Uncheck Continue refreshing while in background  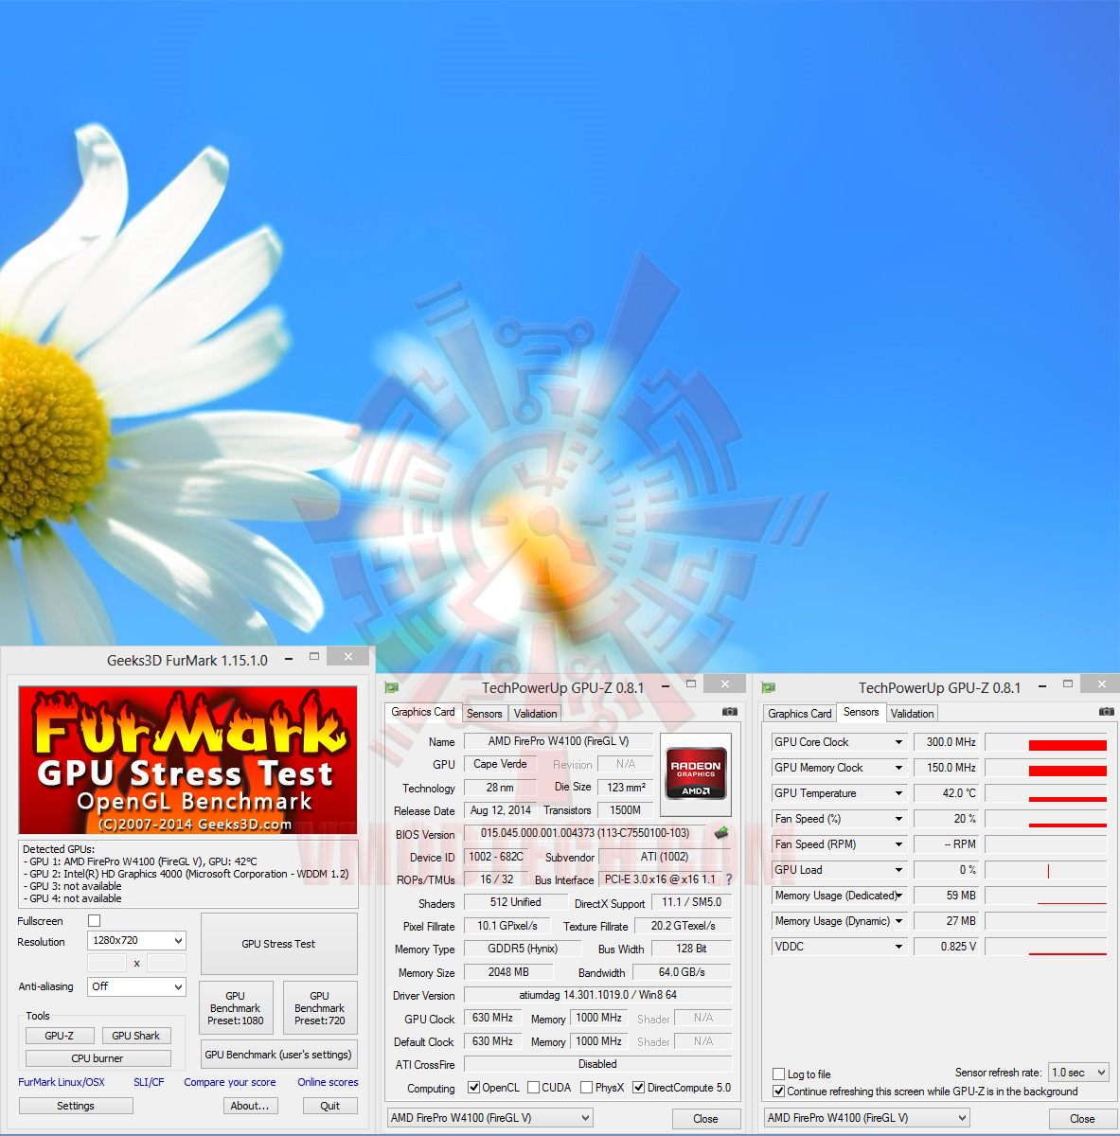click(x=779, y=1092)
